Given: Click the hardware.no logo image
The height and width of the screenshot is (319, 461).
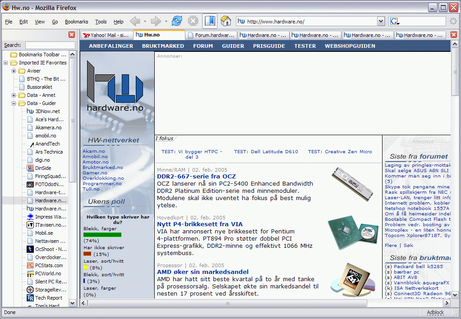Looking at the screenshot, I should [x=115, y=86].
